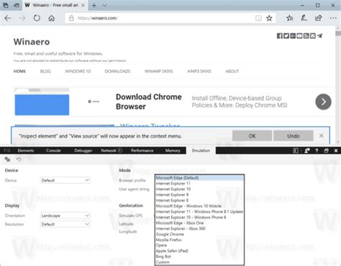
Task: Open DOWNLOADS navigation link
Action: coord(117,71)
